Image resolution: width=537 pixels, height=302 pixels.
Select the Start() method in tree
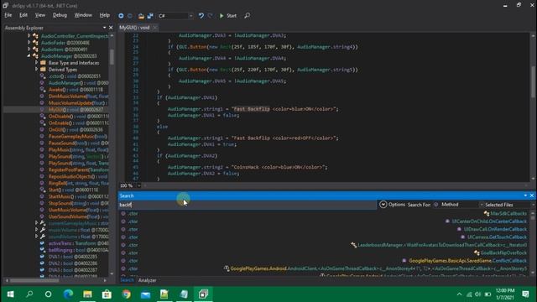click(x=73, y=190)
